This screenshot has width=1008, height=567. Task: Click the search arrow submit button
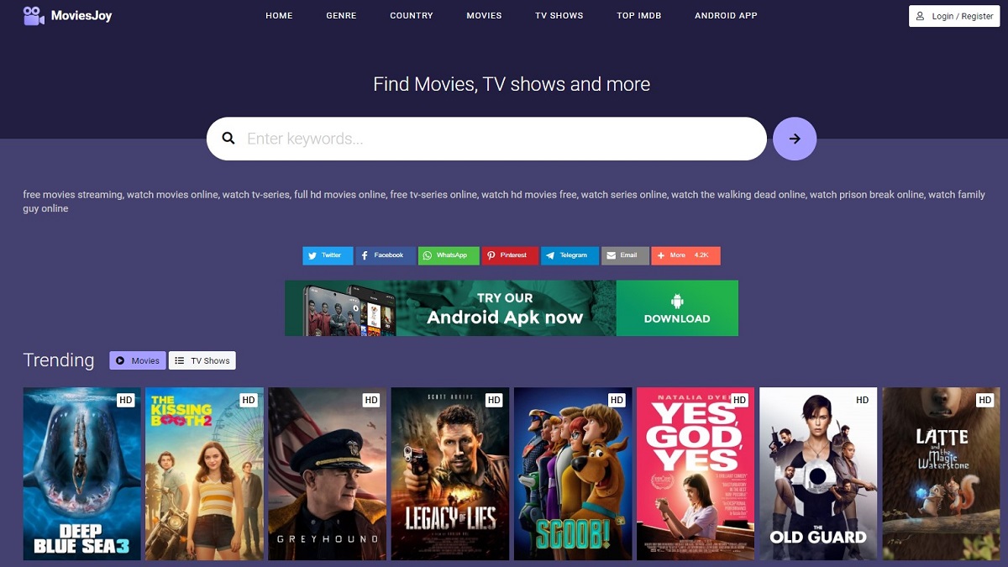coord(795,139)
